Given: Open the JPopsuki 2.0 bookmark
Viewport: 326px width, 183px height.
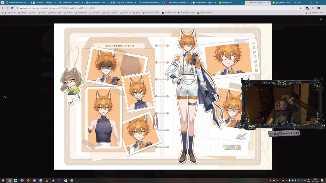Looking at the screenshot, I should (x=125, y=12).
